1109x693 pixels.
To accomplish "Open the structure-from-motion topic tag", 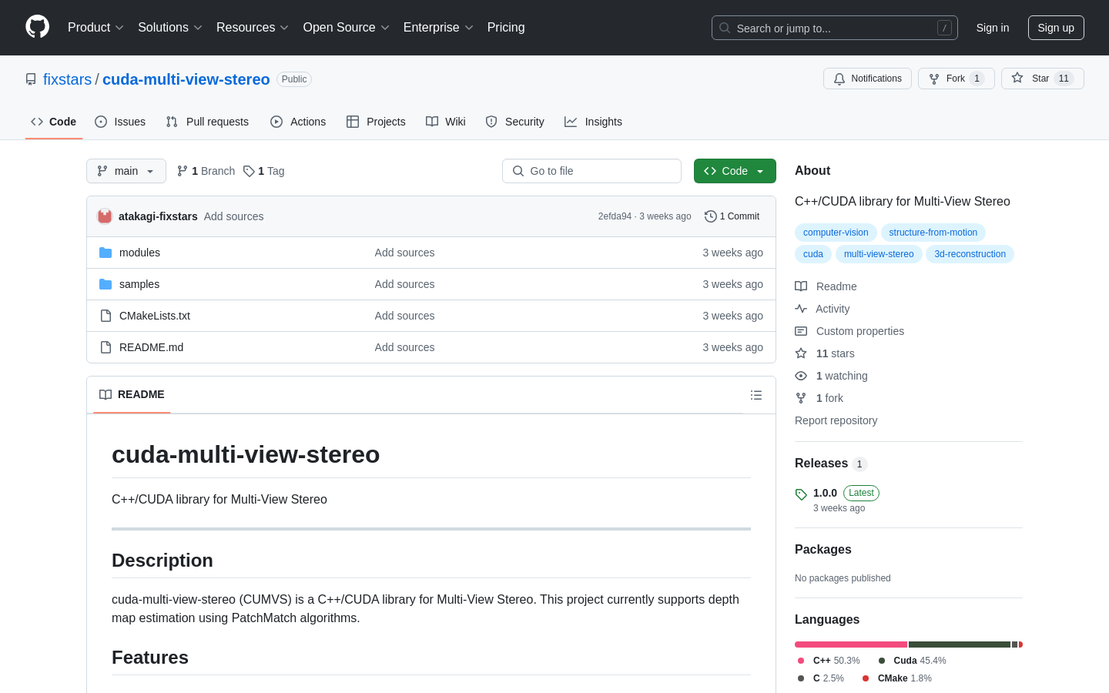I will 933,233.
